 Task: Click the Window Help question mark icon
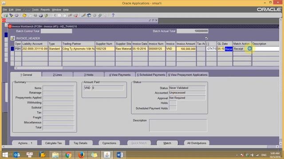click(x=113, y=15)
